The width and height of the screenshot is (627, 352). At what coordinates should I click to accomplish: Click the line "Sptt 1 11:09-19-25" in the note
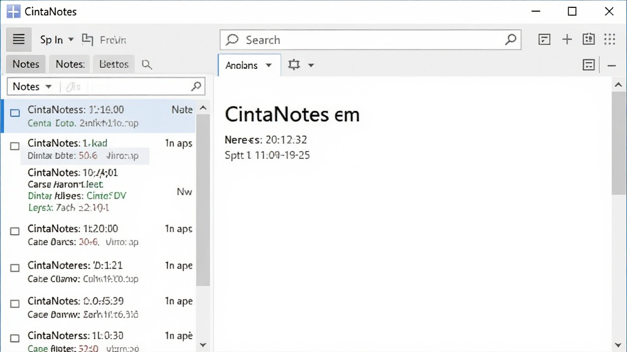click(x=267, y=155)
